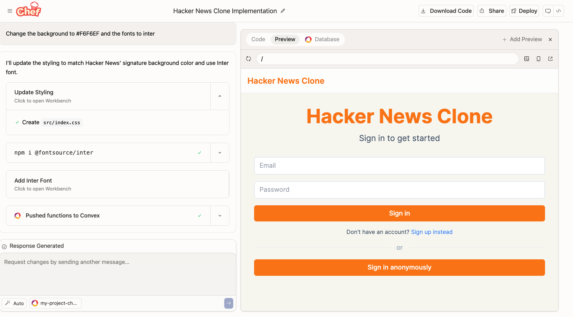Open the my-project Convex project selector
The image size is (573, 317).
(x=56, y=303)
